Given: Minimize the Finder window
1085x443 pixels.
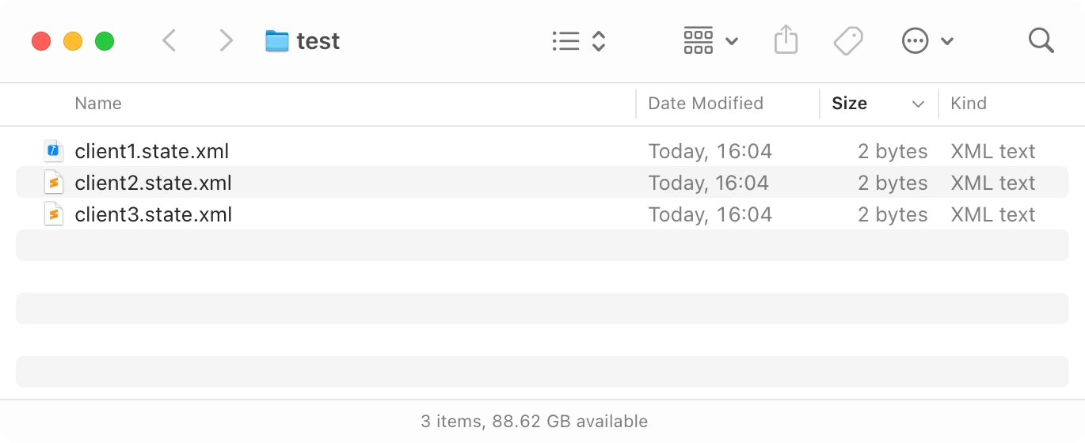Looking at the screenshot, I should point(73,41).
